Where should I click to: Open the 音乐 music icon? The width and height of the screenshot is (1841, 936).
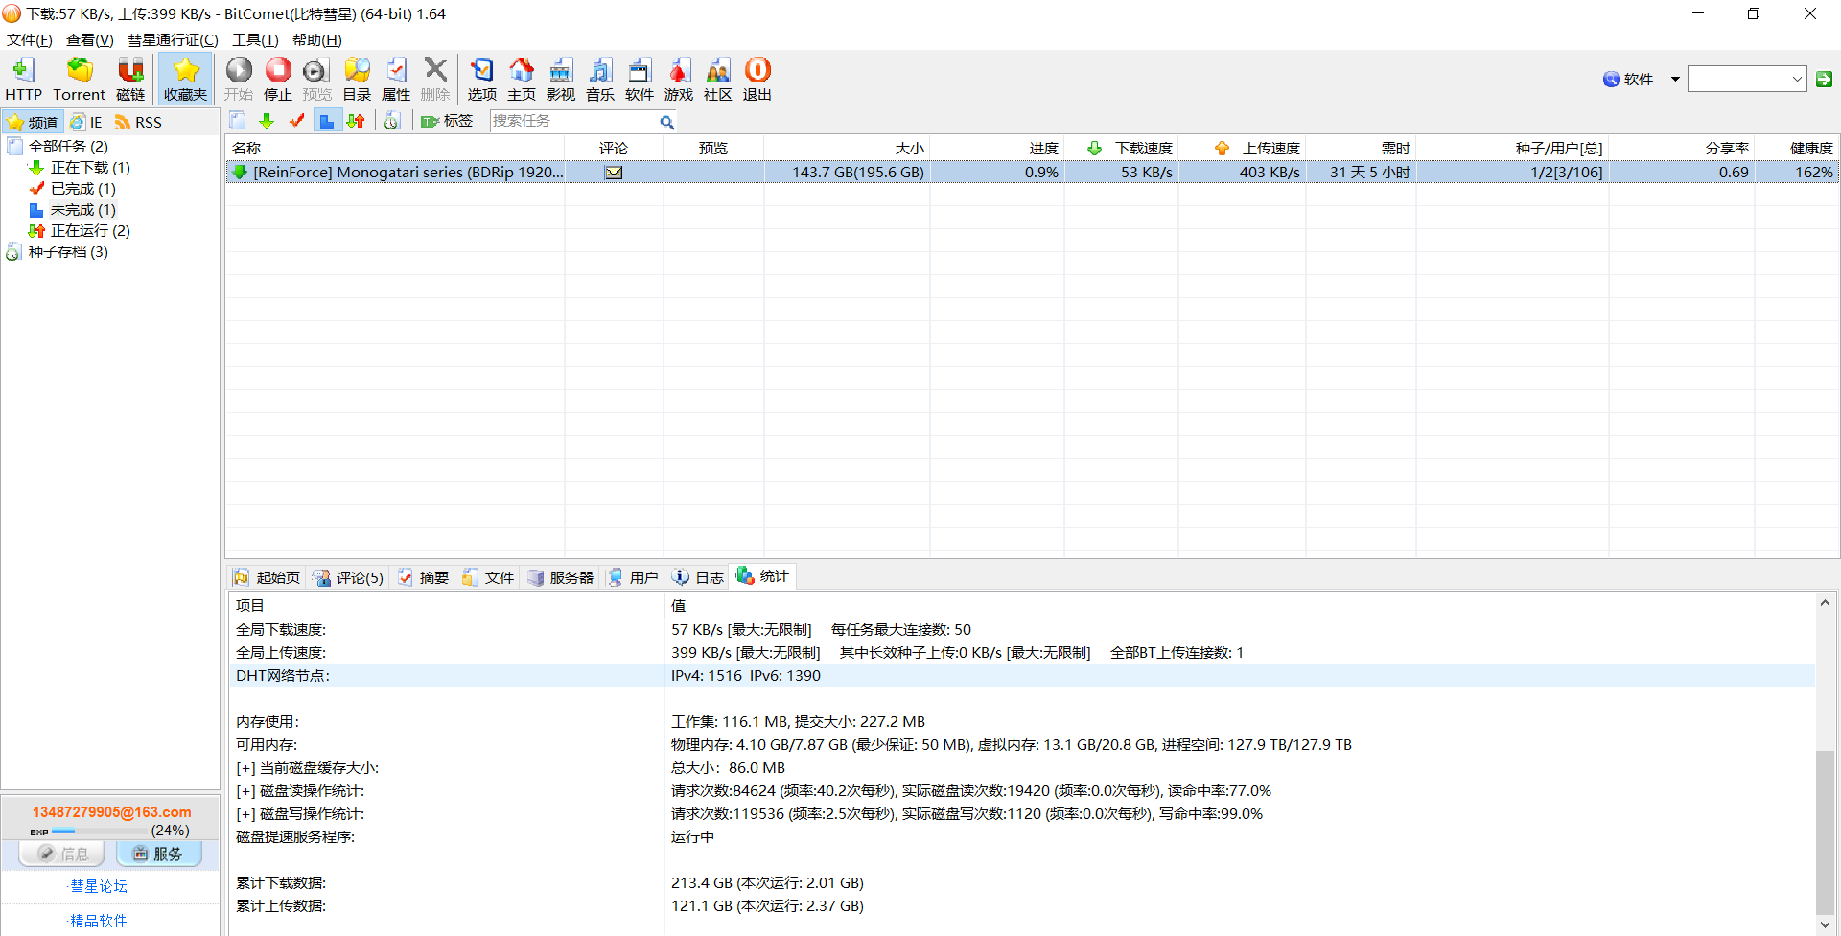tap(600, 79)
